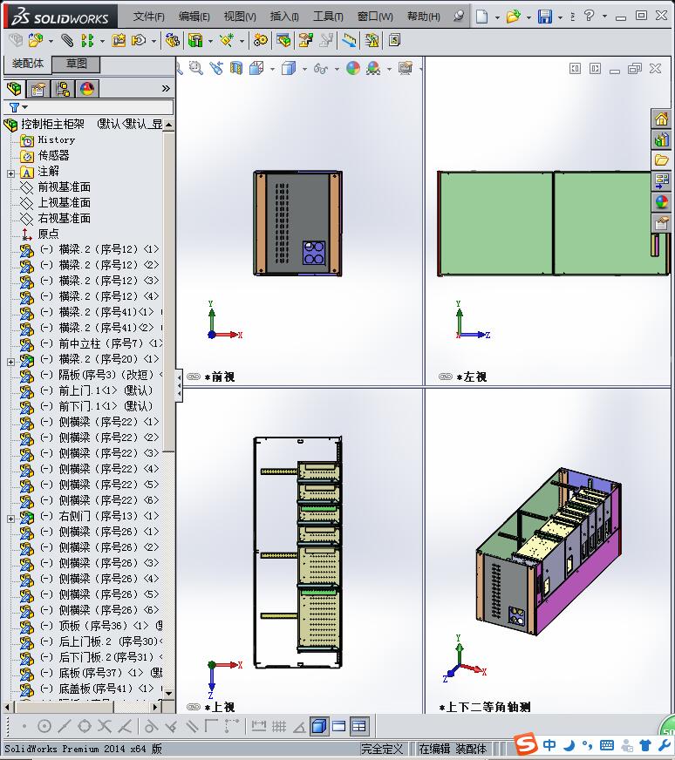Open the PropertyManager tab icon
Viewport: 675px width, 760px height.
pos(37,89)
